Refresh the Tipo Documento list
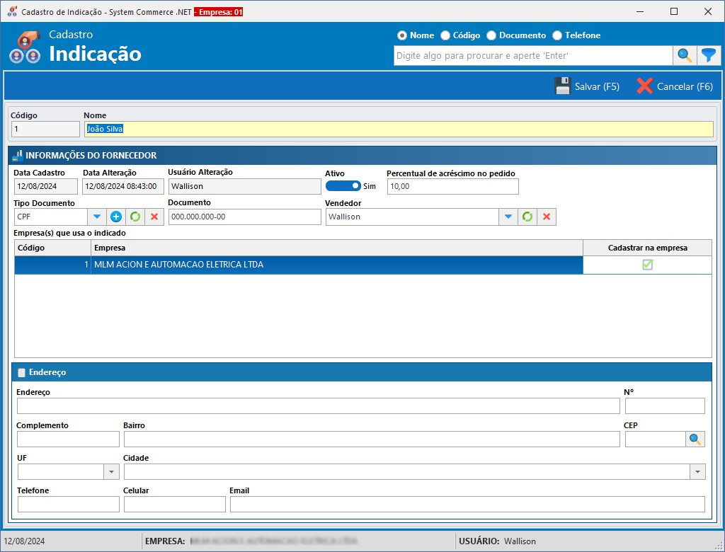This screenshot has width=725, height=552. [x=135, y=217]
